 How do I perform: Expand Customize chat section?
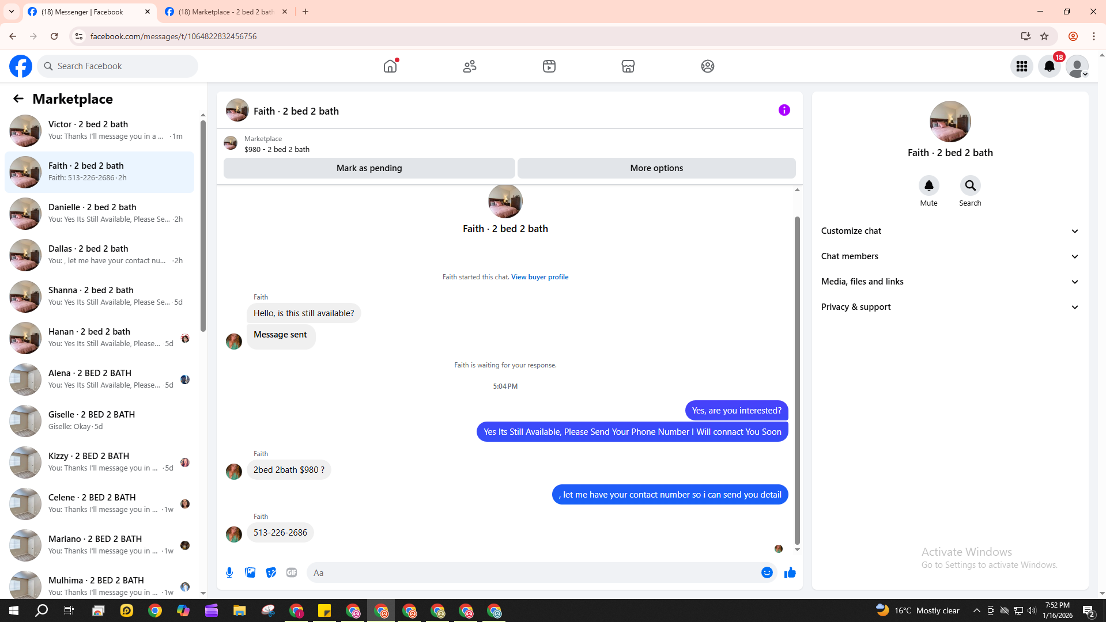(950, 231)
